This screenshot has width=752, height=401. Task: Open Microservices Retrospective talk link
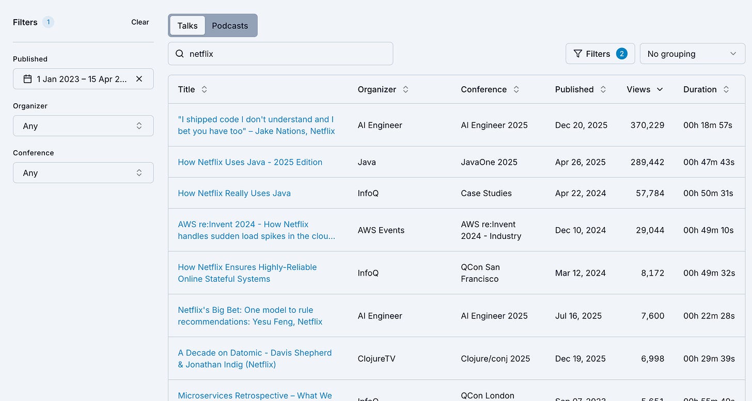tap(255, 396)
